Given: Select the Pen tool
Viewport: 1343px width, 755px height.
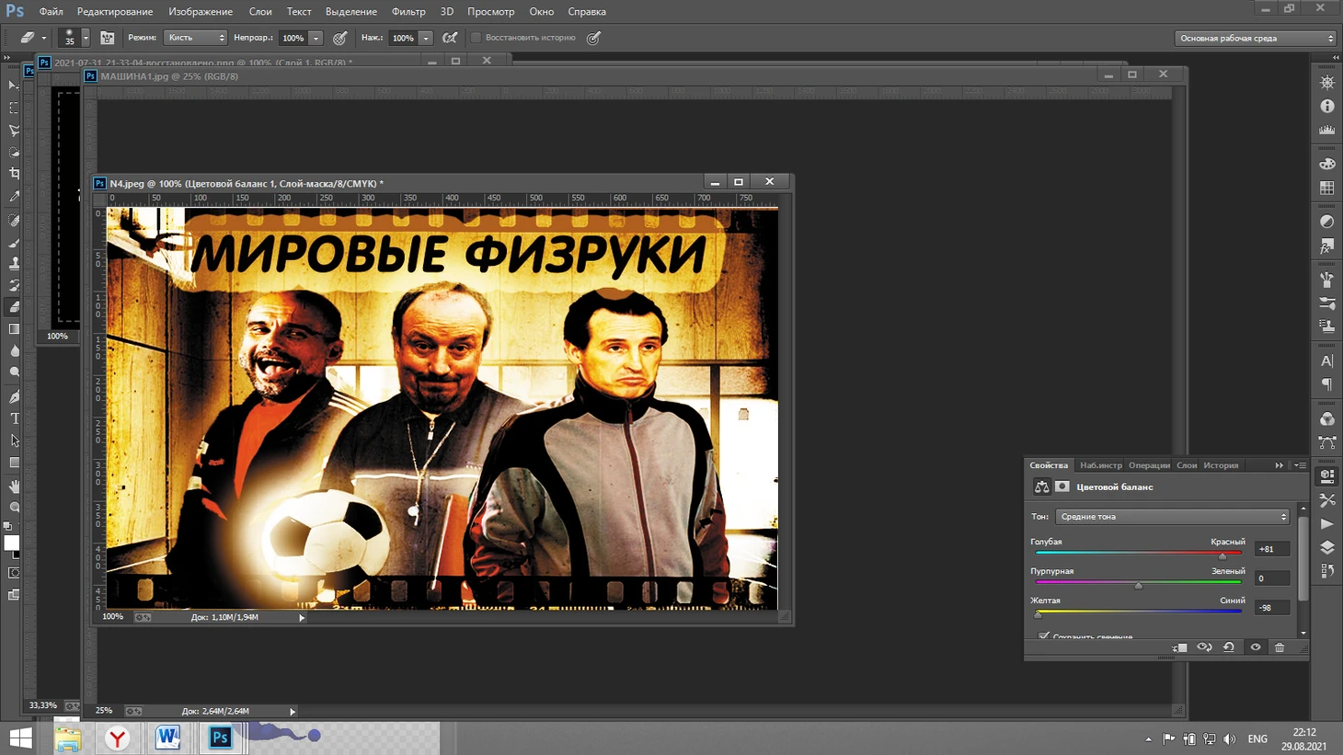Looking at the screenshot, I should (x=14, y=396).
